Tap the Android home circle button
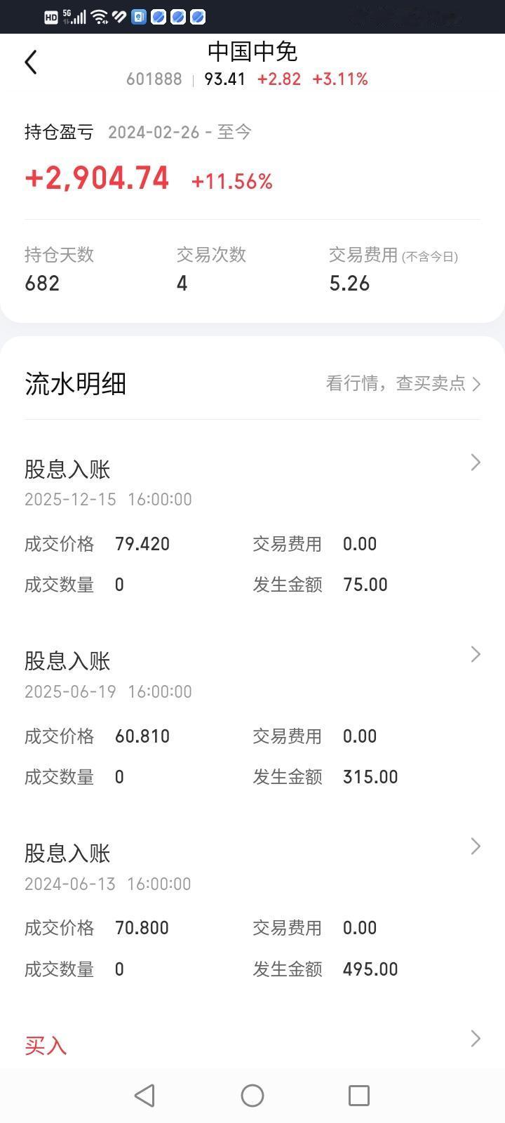 coord(252,1095)
